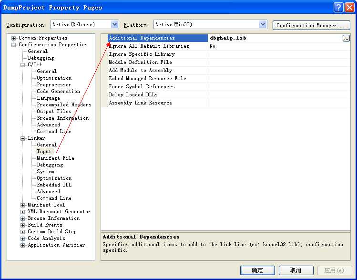Select Output Files tree item

tap(54, 112)
